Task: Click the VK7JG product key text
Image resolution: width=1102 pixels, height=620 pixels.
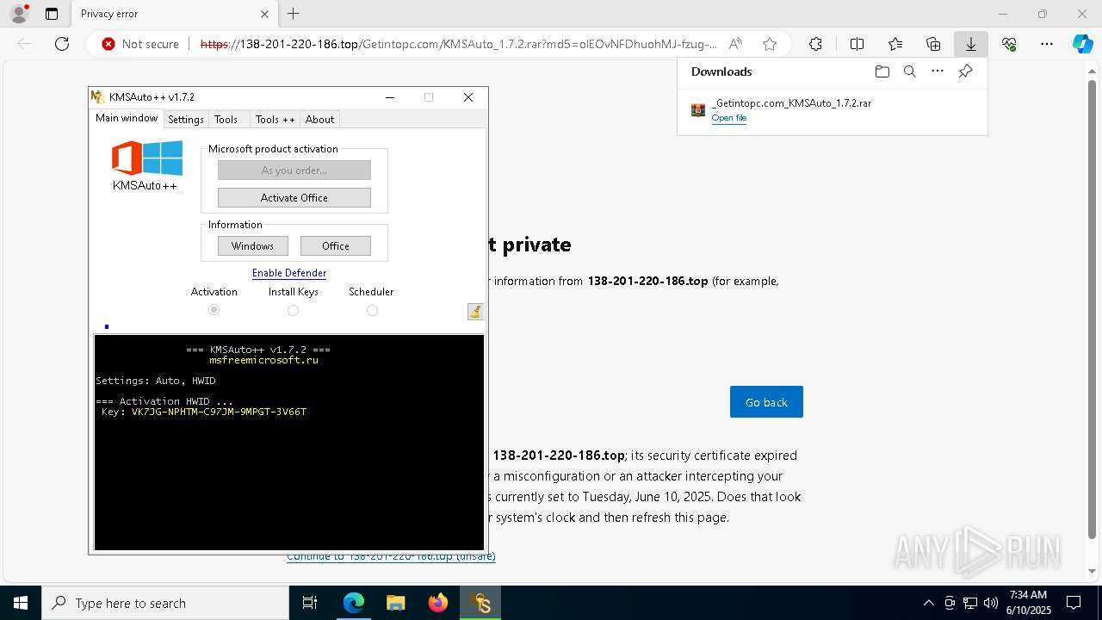Action: point(219,412)
